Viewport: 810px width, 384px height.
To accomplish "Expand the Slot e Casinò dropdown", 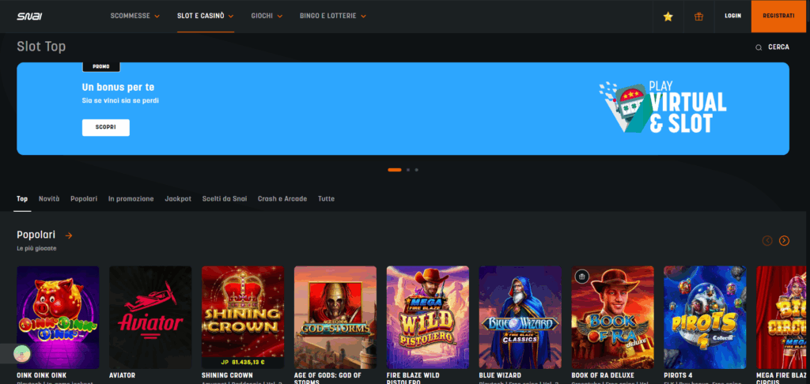I will coord(205,16).
